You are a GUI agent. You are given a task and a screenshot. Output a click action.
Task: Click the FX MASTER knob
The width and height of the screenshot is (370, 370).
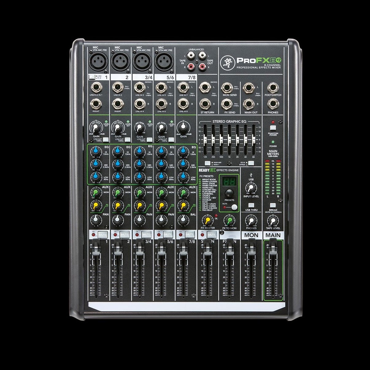pos(207,220)
